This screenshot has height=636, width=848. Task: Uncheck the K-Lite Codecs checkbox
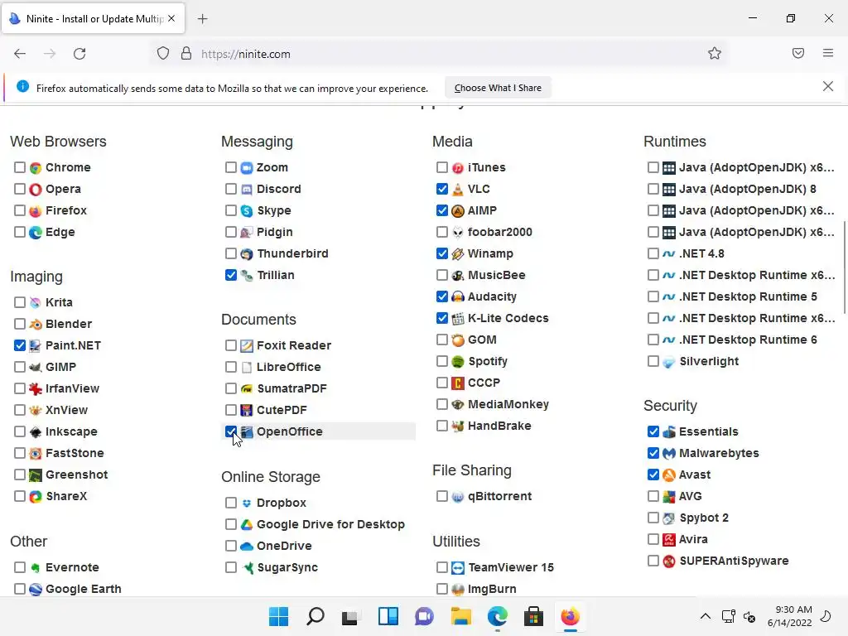442,318
